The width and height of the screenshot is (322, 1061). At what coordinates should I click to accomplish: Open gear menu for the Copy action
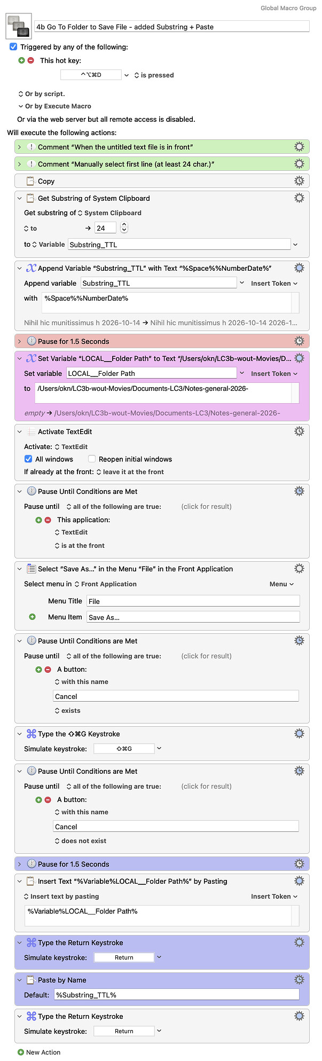pos(300,181)
